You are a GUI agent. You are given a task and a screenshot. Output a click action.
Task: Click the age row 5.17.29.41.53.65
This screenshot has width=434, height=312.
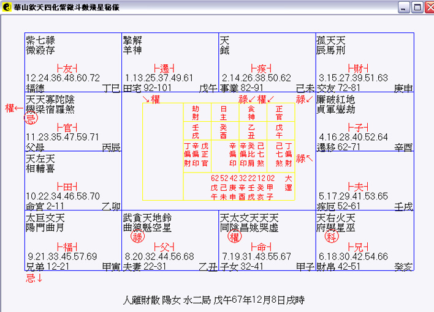point(353,196)
